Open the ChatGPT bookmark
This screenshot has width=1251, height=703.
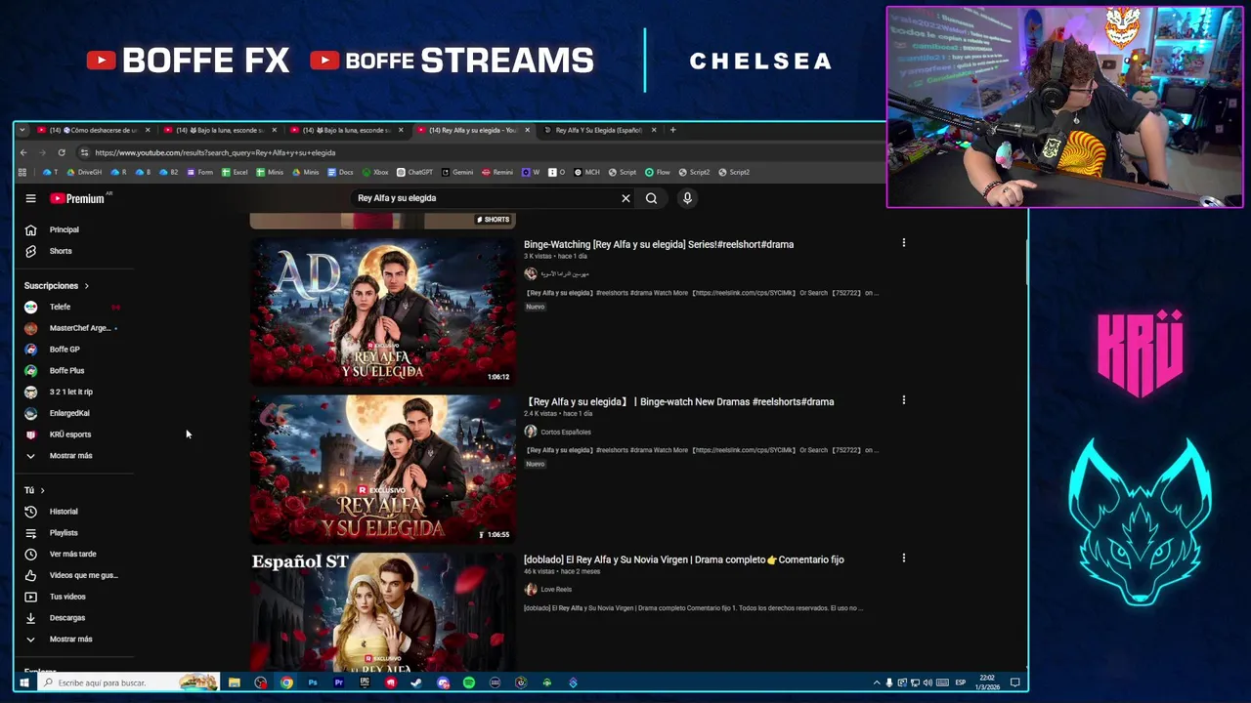pos(414,172)
